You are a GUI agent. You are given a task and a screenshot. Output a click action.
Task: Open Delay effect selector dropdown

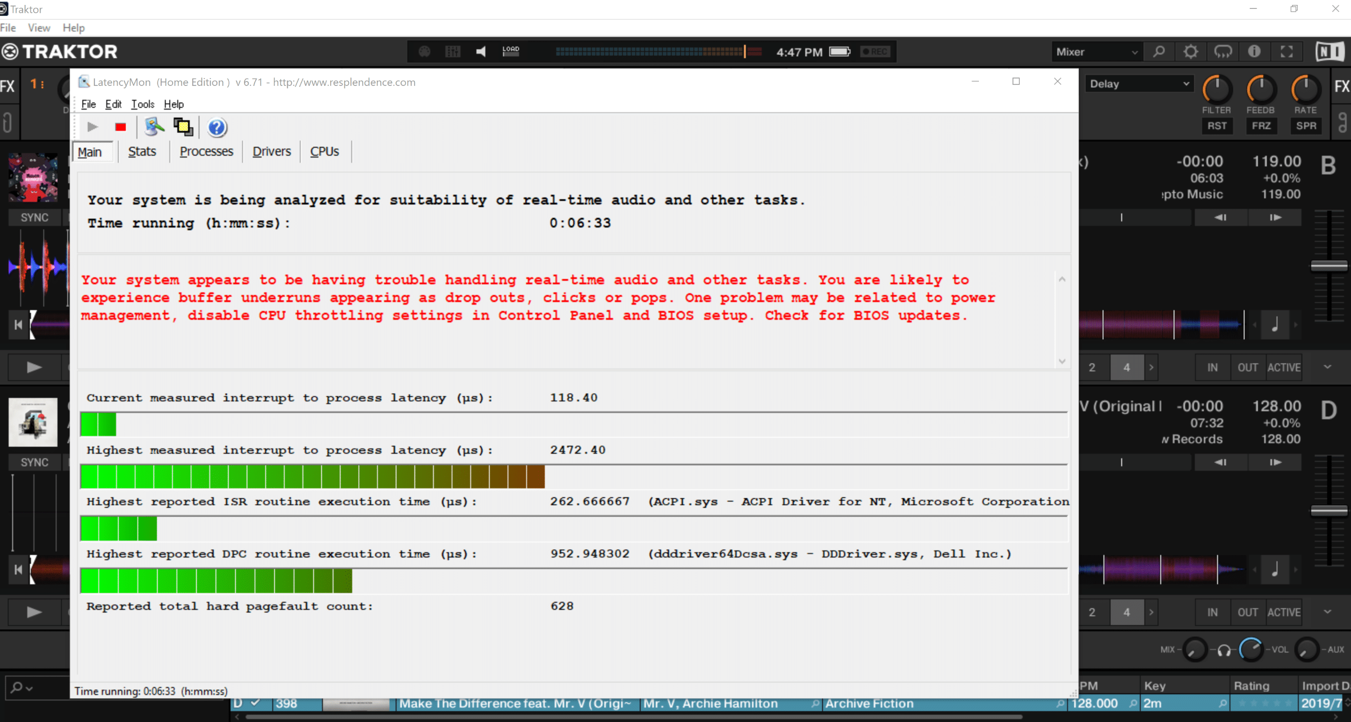(x=1139, y=84)
